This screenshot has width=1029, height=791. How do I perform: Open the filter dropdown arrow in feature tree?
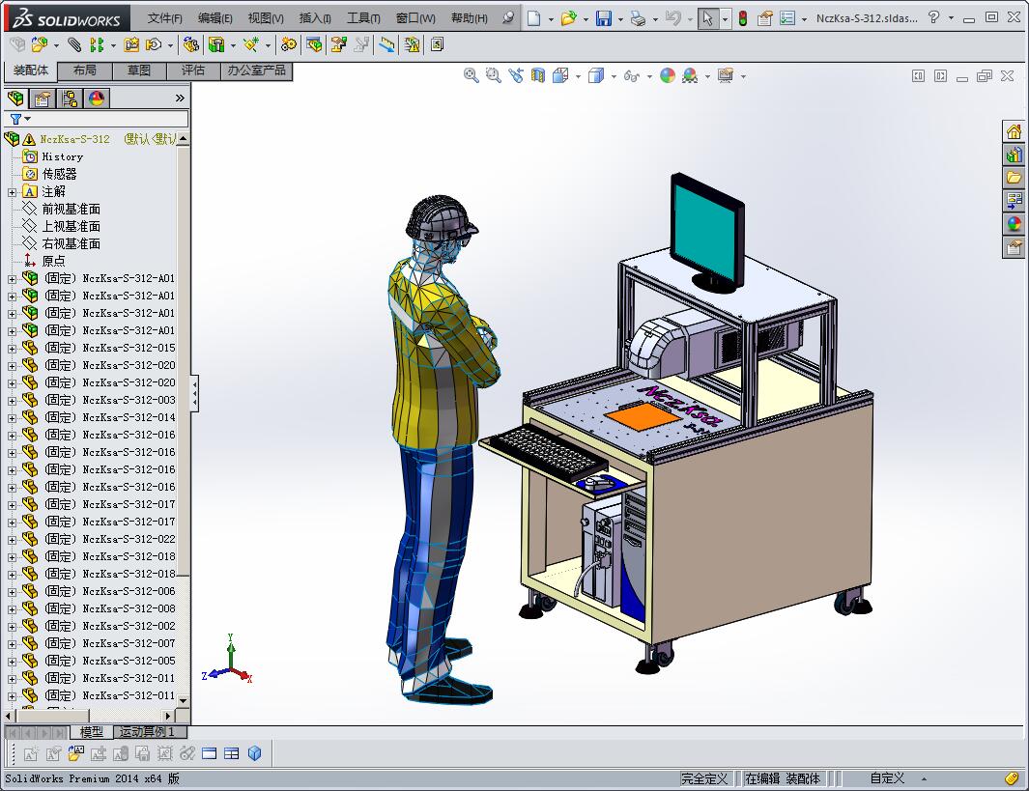28,119
